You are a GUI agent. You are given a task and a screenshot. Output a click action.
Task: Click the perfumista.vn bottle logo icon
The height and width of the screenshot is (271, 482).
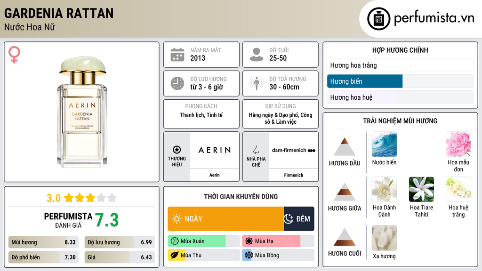(379, 19)
